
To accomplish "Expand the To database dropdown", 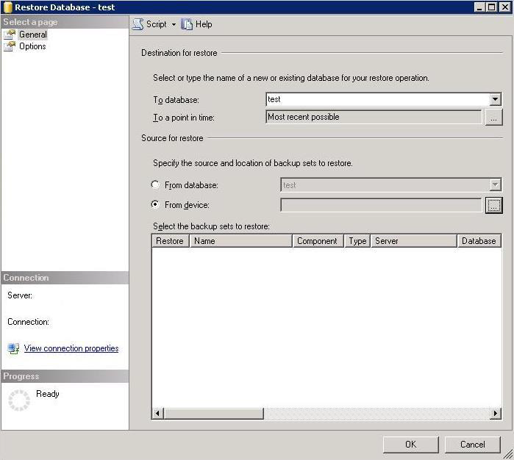I will pos(495,100).
